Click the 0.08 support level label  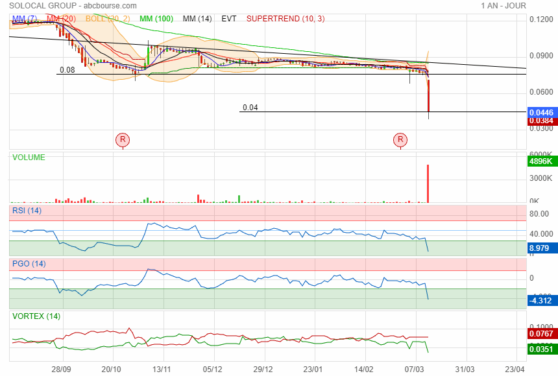[67, 70]
